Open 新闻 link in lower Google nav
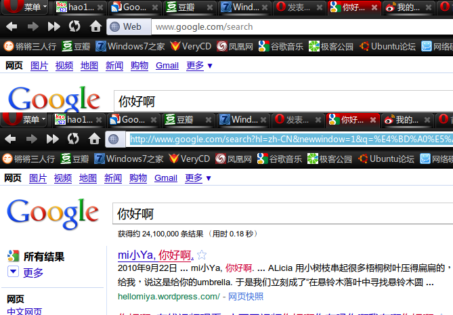 click(113, 178)
